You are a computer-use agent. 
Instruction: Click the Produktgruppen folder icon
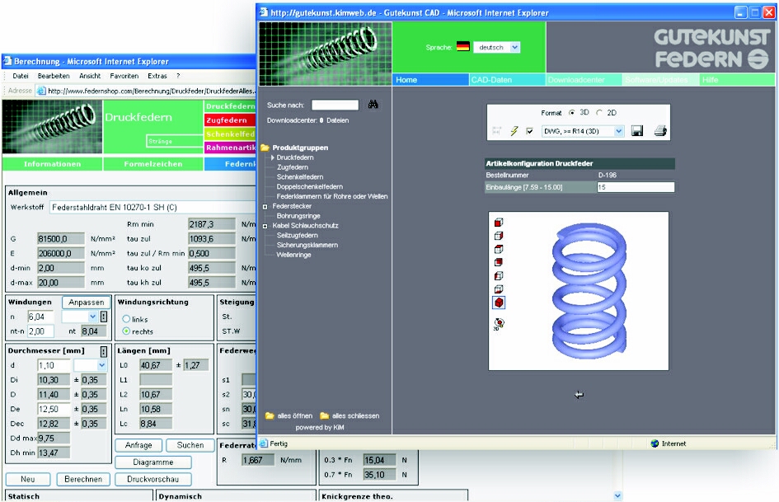pos(265,148)
